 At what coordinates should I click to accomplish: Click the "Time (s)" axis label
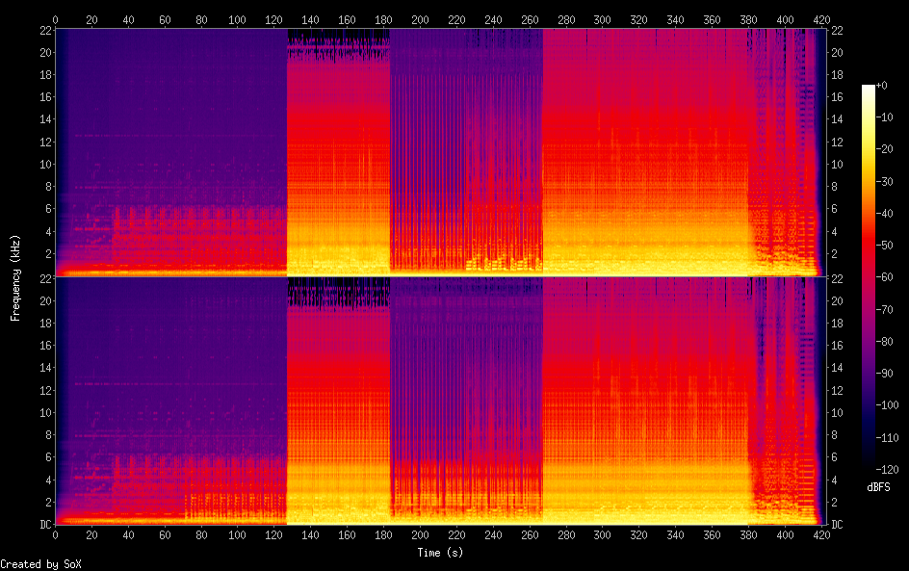[x=438, y=553]
